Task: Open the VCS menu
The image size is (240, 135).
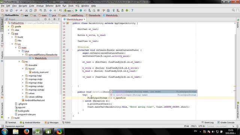Action: click(77, 6)
